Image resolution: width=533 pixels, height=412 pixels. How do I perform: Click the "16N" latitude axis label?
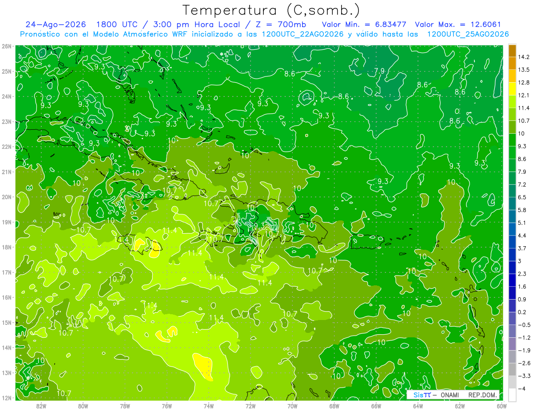(6, 297)
